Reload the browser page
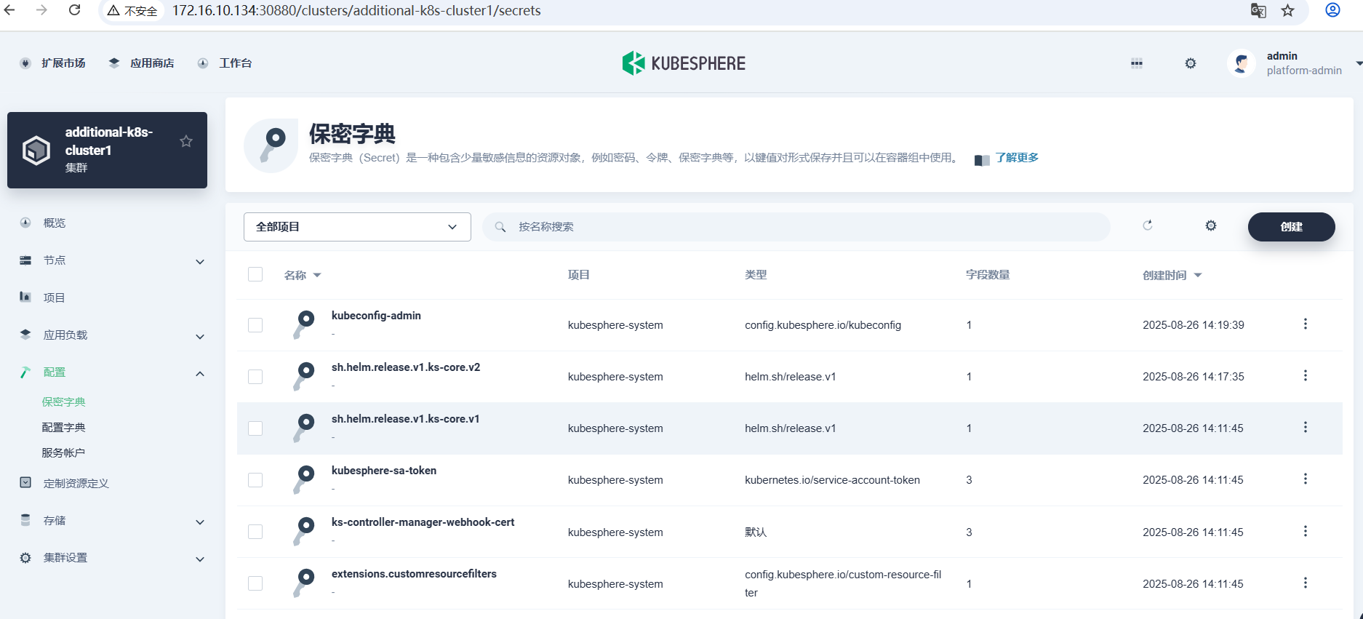 [x=74, y=10]
